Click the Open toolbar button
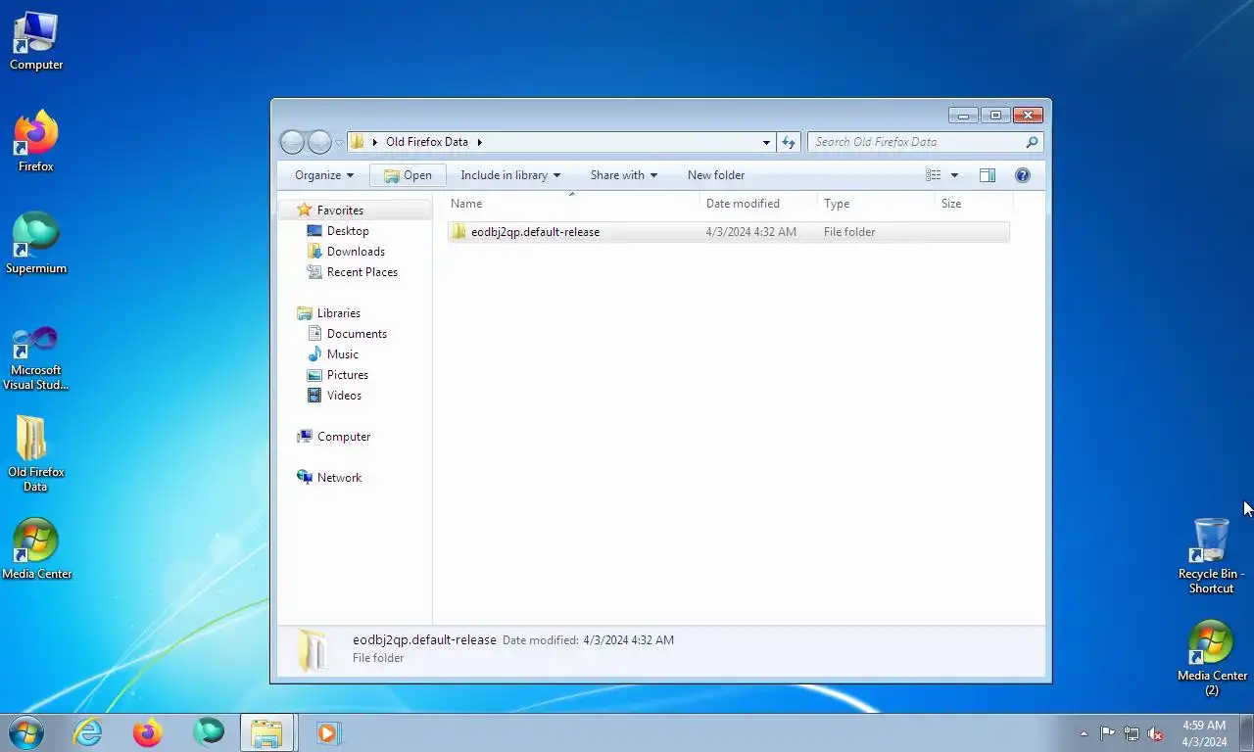 pyautogui.click(x=408, y=175)
